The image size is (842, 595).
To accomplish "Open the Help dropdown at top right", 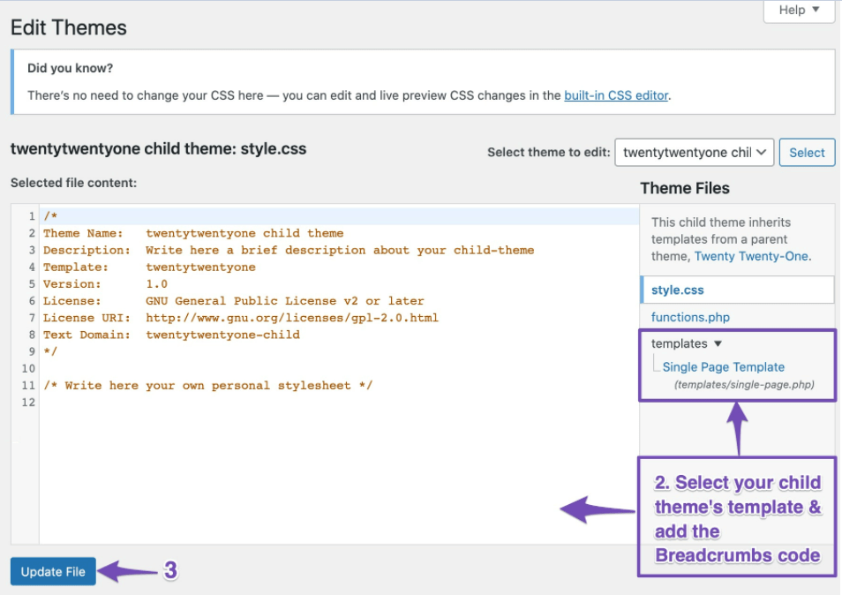I will click(x=797, y=11).
